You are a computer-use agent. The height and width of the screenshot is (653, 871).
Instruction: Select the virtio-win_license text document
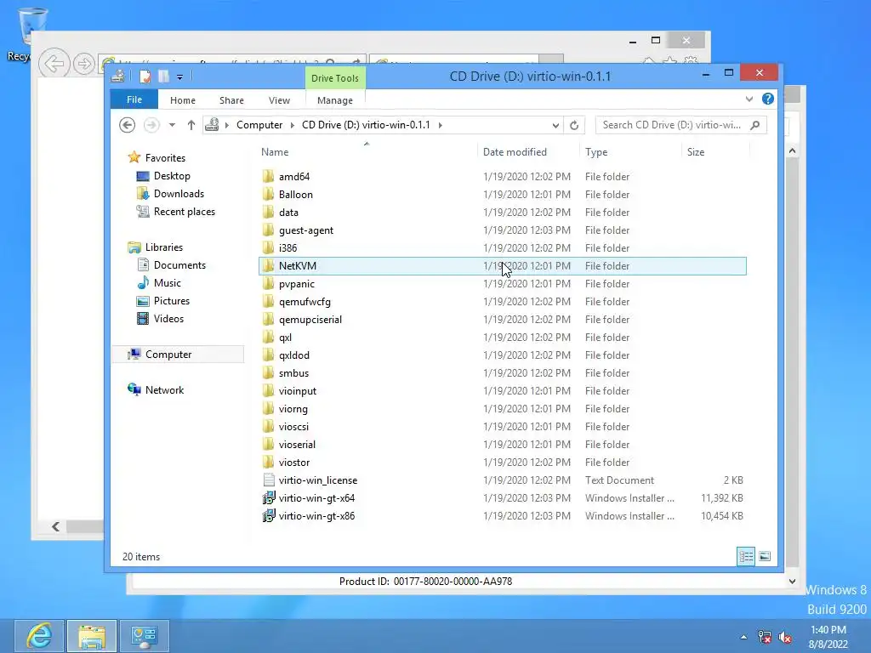pos(503,480)
